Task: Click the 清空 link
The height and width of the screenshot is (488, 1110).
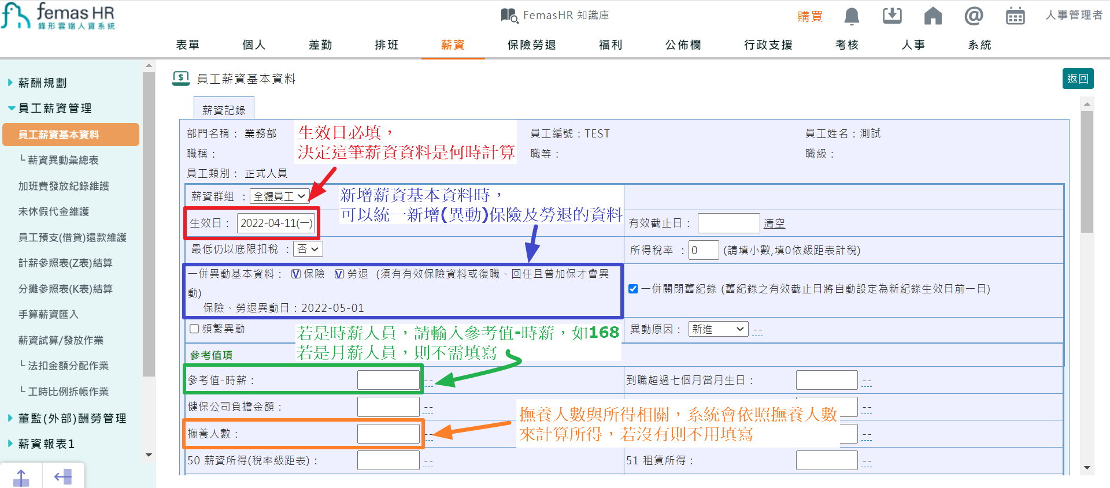Action: click(775, 223)
